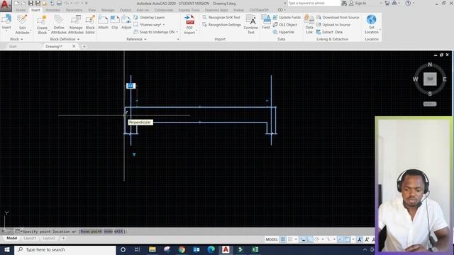Open the Frames vary dropdown
The height and width of the screenshot is (255, 454).
click(164, 25)
